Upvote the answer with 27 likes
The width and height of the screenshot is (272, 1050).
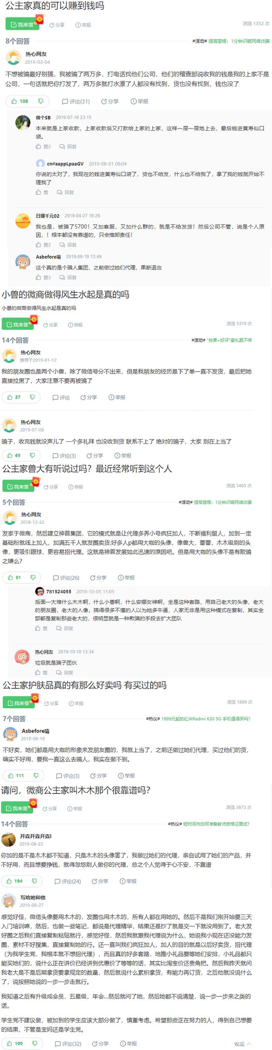(x=14, y=397)
